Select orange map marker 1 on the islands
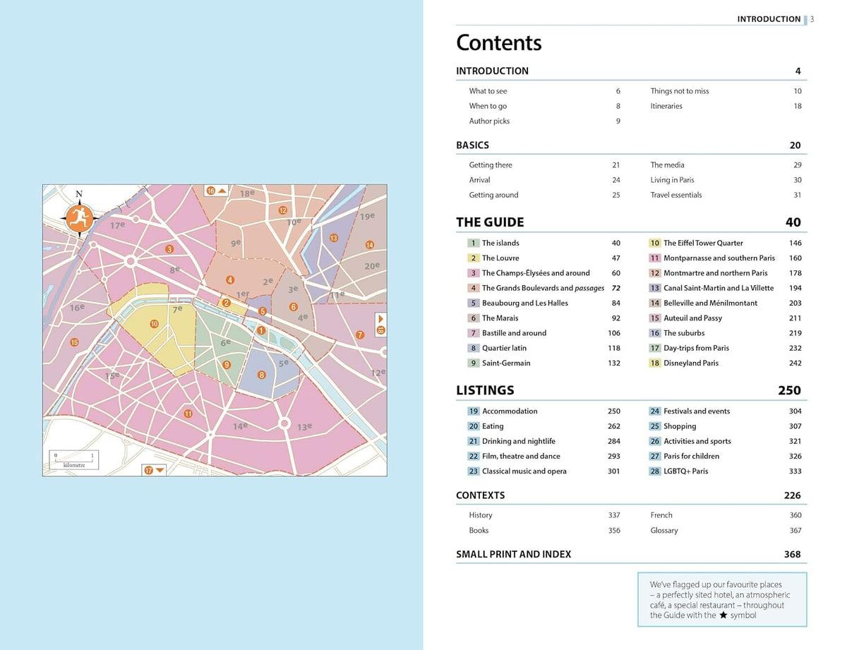Screen dimensions: 847x650 (261, 330)
